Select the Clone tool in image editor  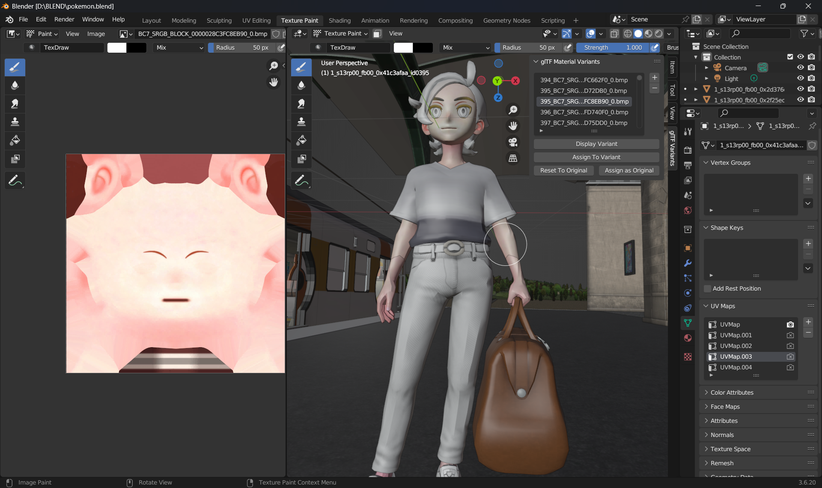point(15,122)
